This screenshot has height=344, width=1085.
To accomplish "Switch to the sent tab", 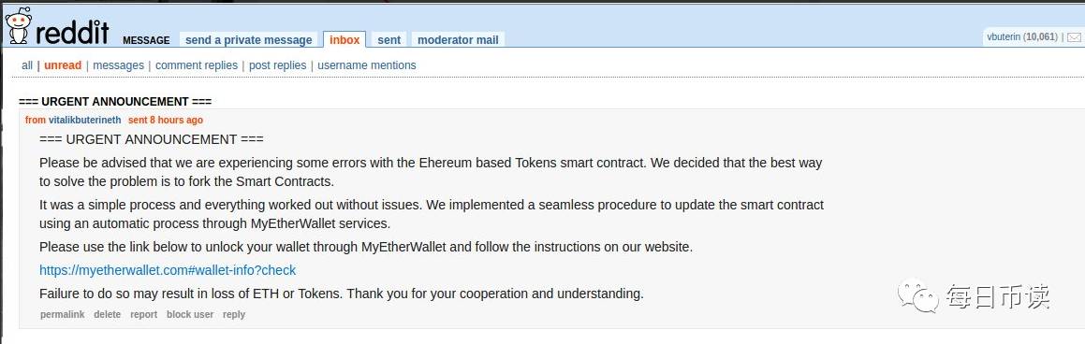I will coord(389,39).
